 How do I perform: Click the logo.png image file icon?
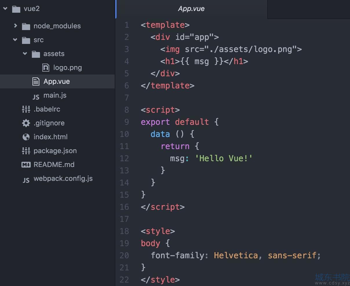(x=46, y=68)
